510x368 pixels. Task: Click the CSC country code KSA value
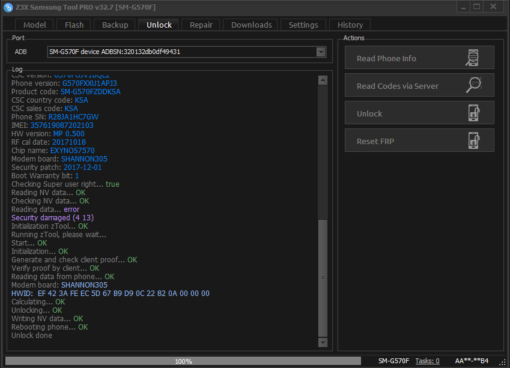pos(81,100)
